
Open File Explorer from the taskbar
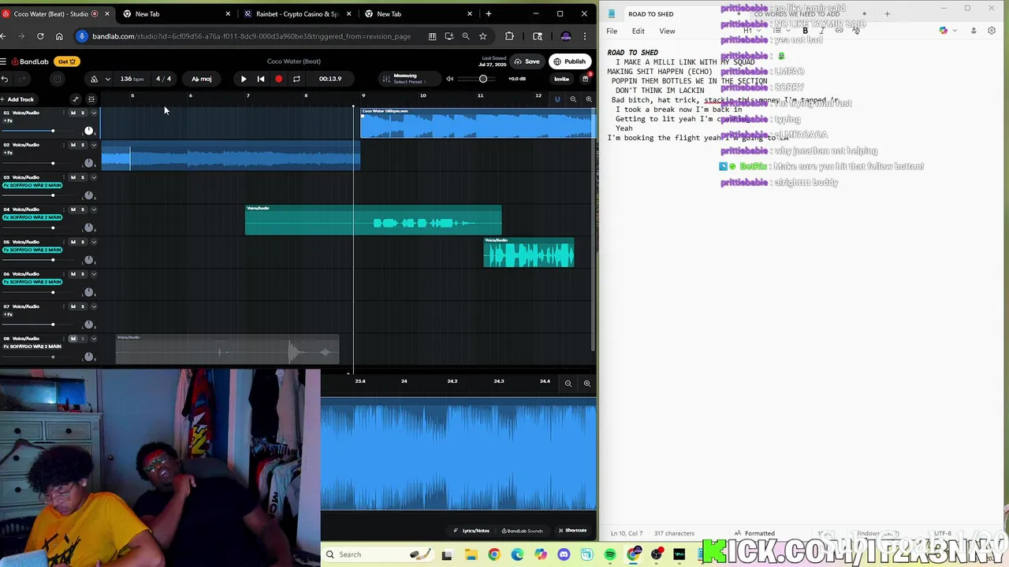click(x=471, y=554)
